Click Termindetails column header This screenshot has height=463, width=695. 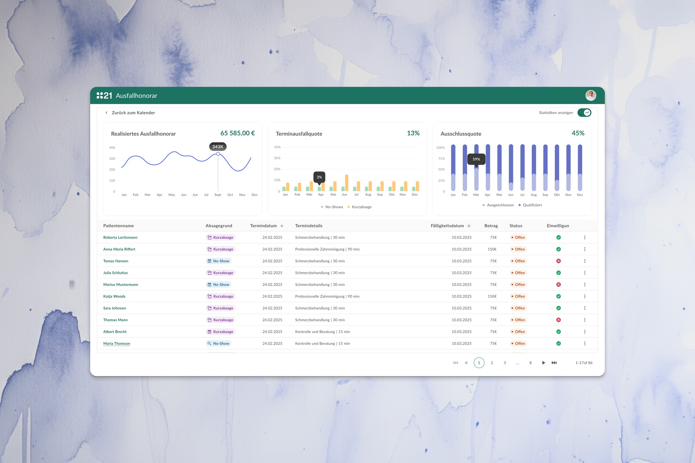[308, 226]
